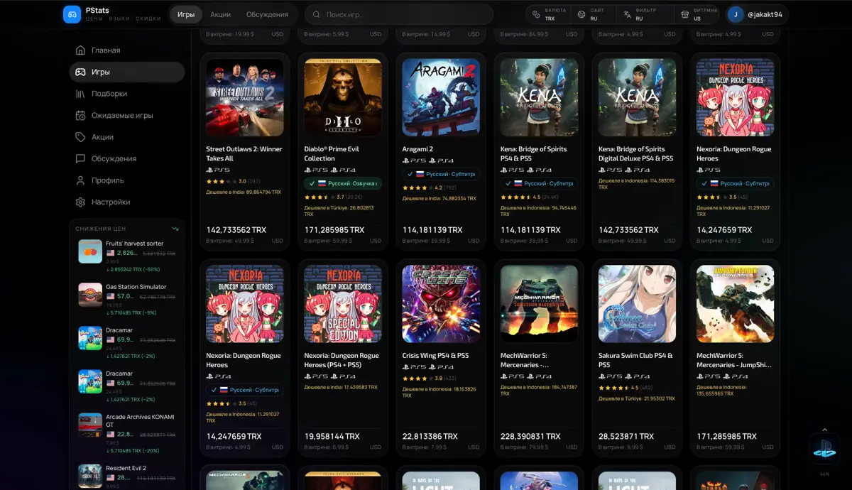Click the price 28,523871 TRX

click(626, 437)
